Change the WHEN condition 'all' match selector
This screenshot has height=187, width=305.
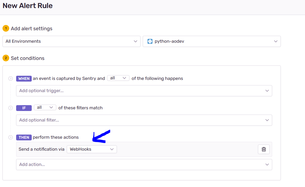(x=118, y=78)
